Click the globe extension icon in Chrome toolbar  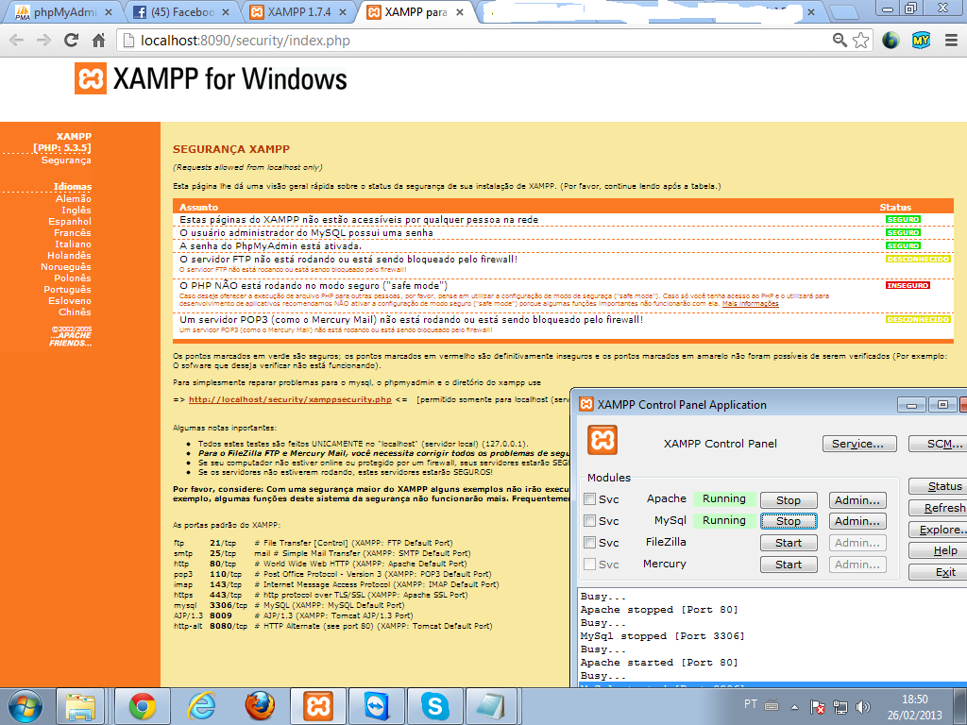point(891,40)
